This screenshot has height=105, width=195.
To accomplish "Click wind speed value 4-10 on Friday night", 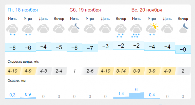I will 12,71.
